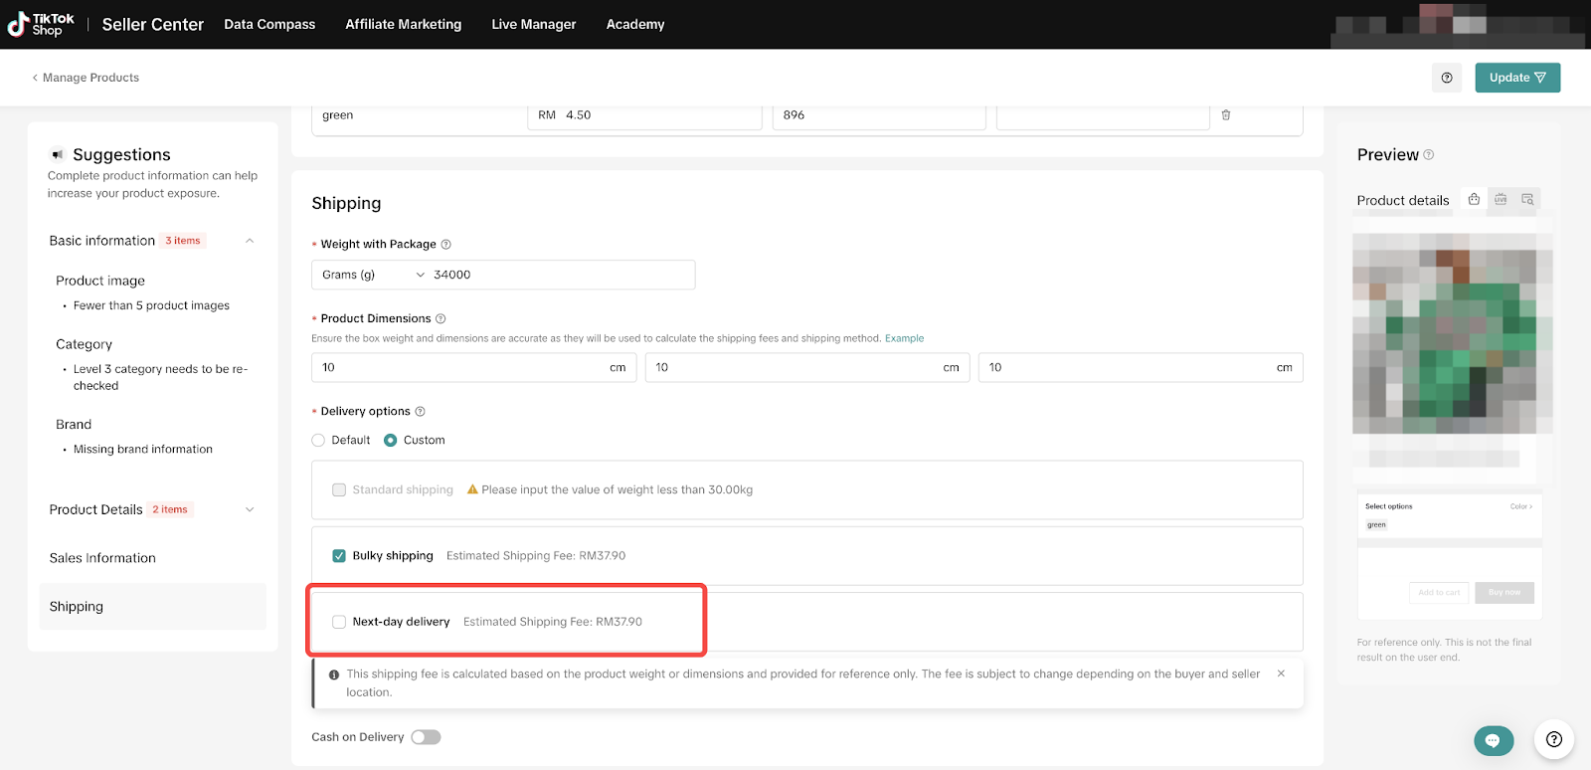Select the shopping bag preview icon
The height and width of the screenshot is (770, 1591).
[1474, 200]
